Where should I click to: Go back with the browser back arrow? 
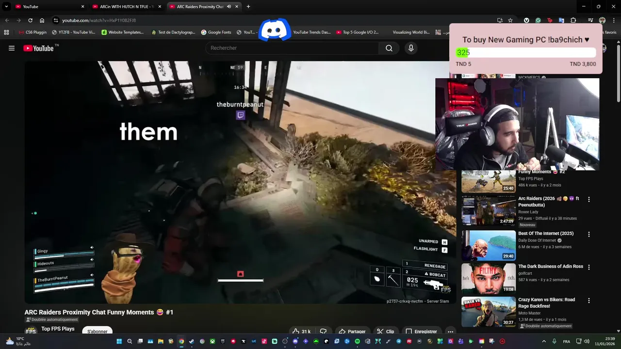coord(7,20)
